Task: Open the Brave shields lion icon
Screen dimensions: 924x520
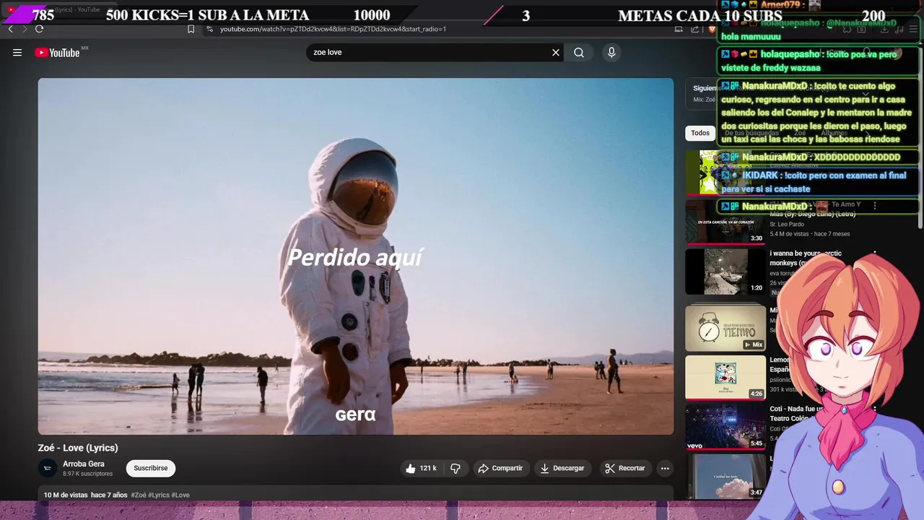Action: tap(711, 29)
